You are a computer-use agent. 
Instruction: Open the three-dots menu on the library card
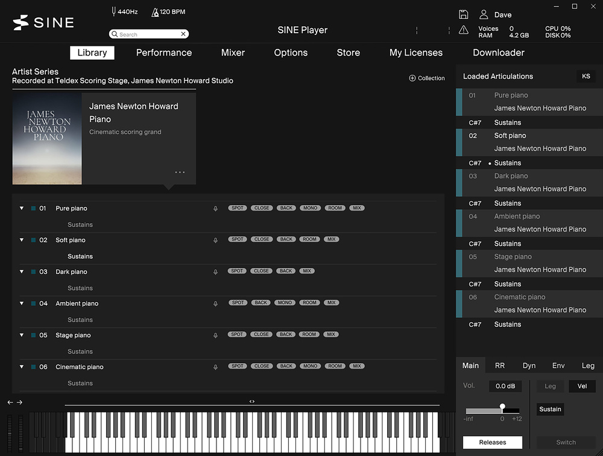[180, 172]
